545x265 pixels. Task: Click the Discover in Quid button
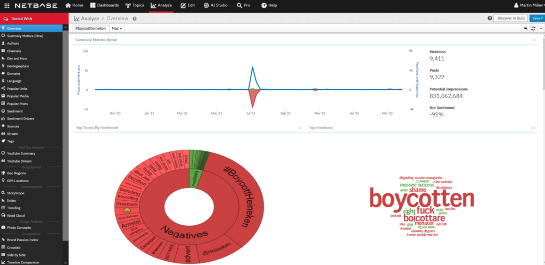pyautogui.click(x=510, y=19)
